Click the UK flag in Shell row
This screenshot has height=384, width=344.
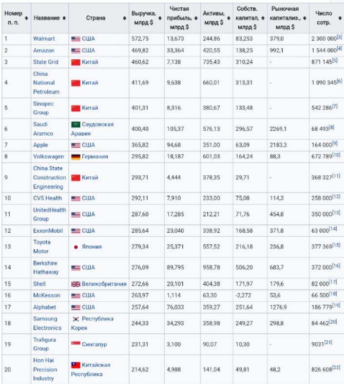click(x=76, y=284)
